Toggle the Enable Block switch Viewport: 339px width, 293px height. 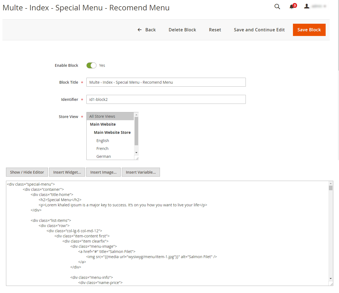[x=91, y=65]
